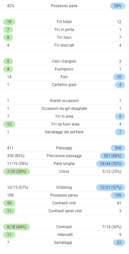Select the 7/25 (28%) Cross badge
Image resolution: width=129 pixels, height=254 pixels.
tap(17, 172)
